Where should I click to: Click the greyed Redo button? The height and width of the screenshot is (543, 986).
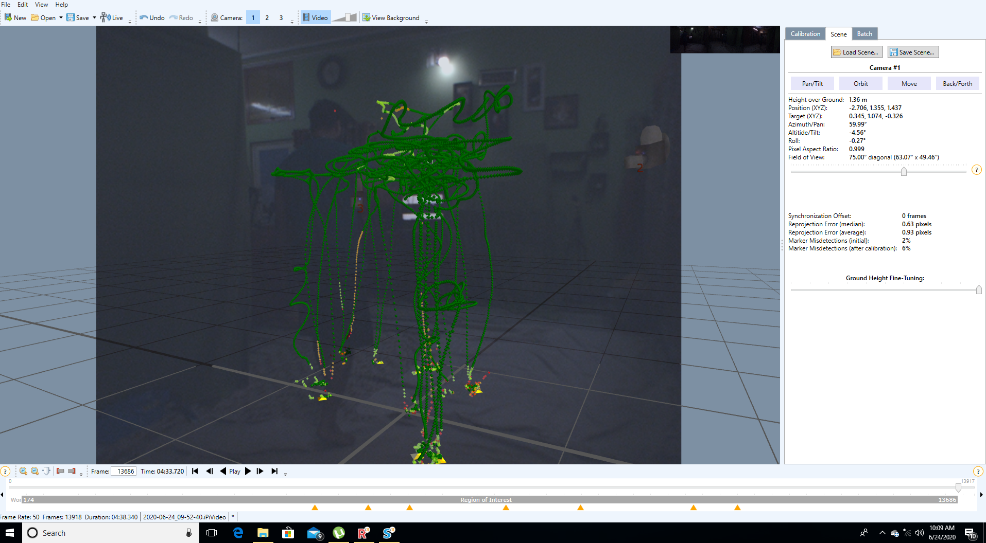[x=181, y=17]
